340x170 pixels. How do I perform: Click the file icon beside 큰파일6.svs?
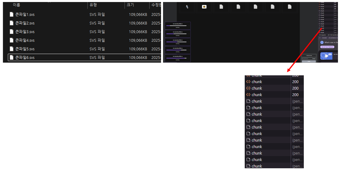coord(12,57)
